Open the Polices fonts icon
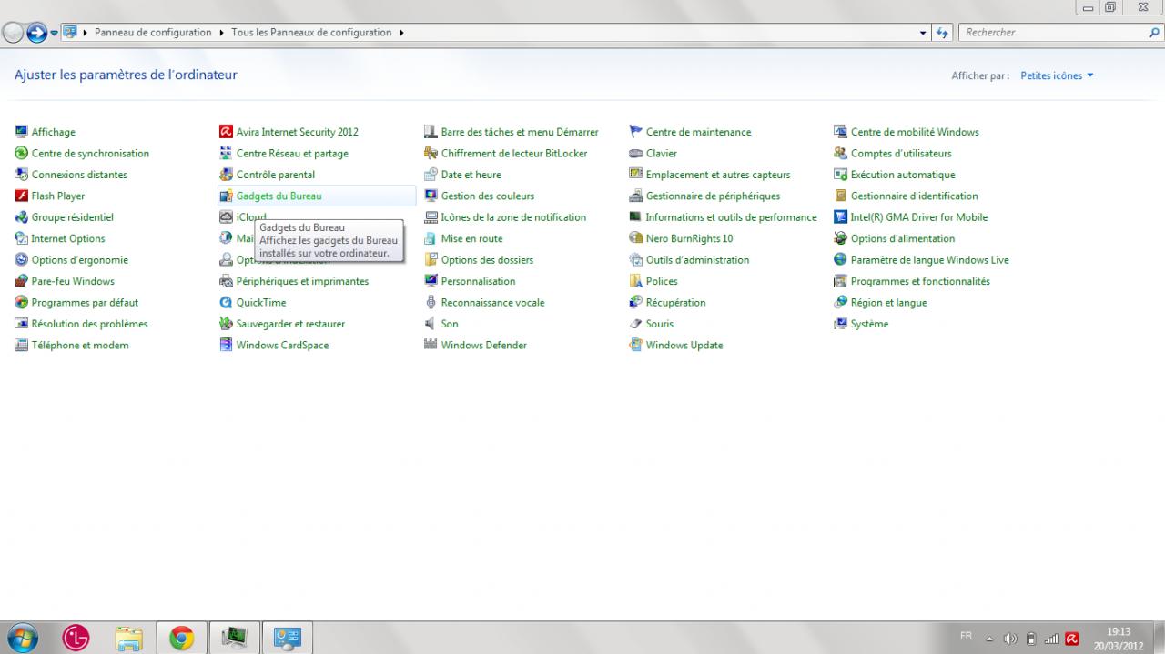This screenshot has height=654, width=1165. (636, 281)
